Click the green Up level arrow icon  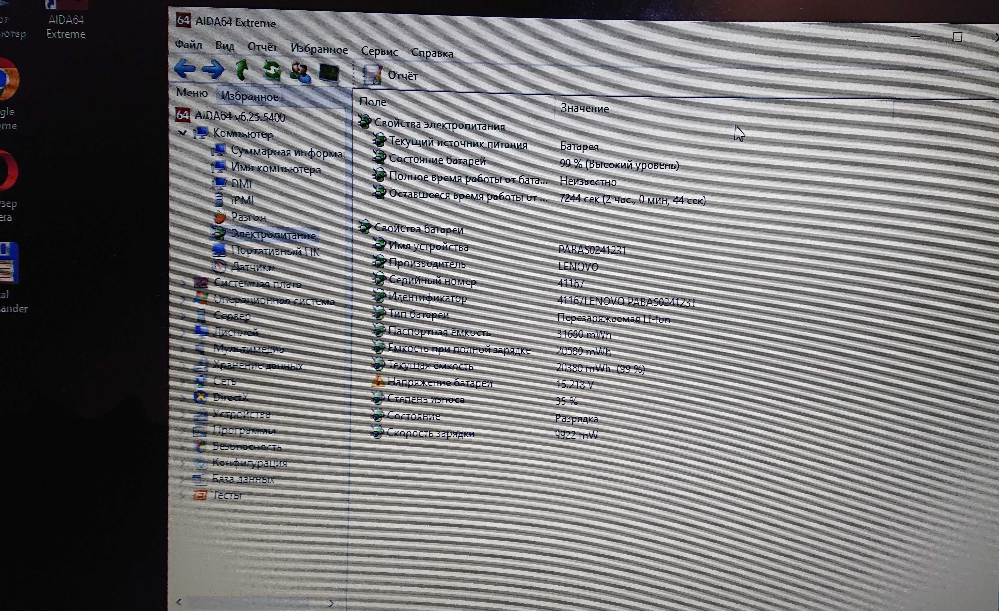(243, 70)
